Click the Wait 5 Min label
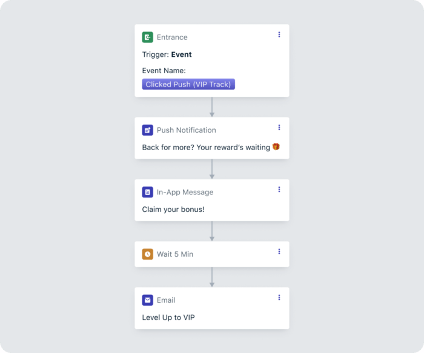424x353 pixels. pos(175,254)
